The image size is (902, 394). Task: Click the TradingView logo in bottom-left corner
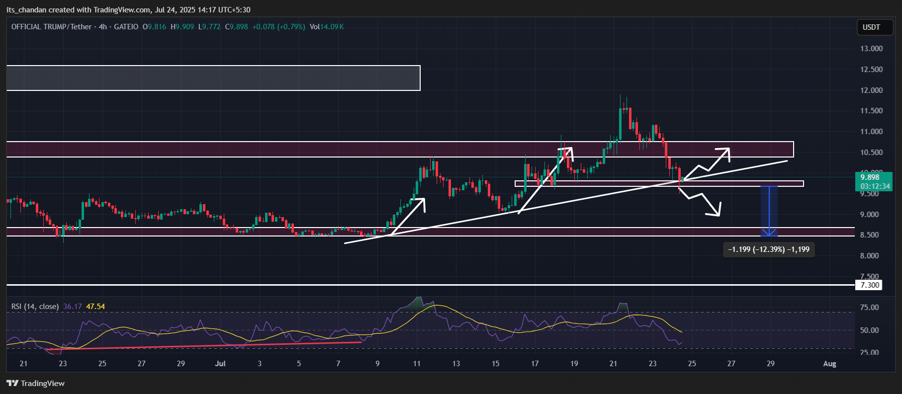[36, 383]
